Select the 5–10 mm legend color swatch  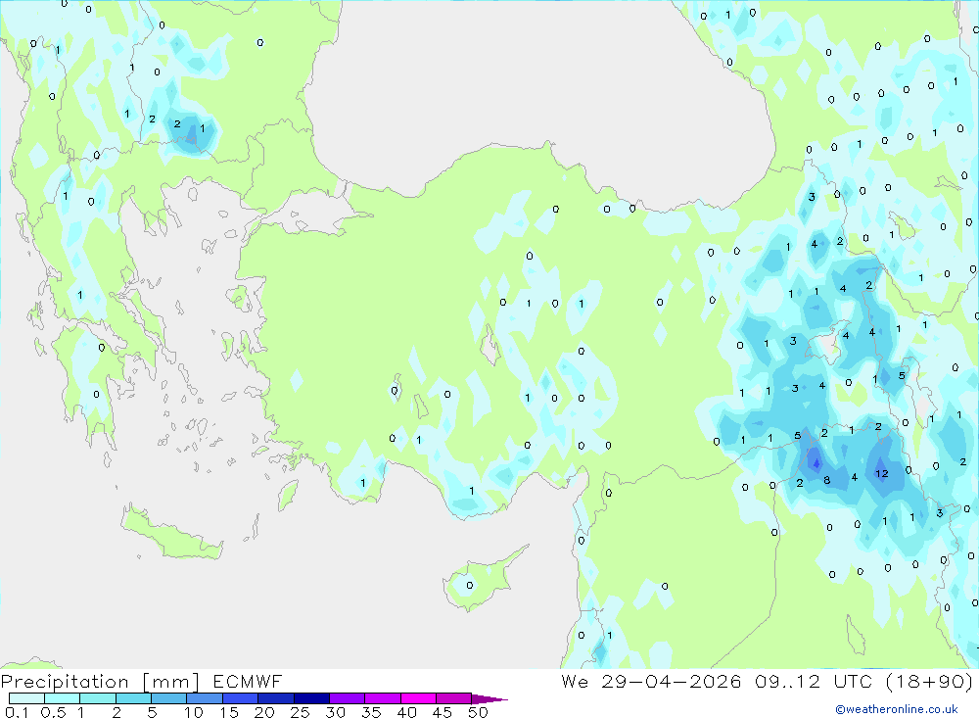pyautogui.click(x=169, y=698)
